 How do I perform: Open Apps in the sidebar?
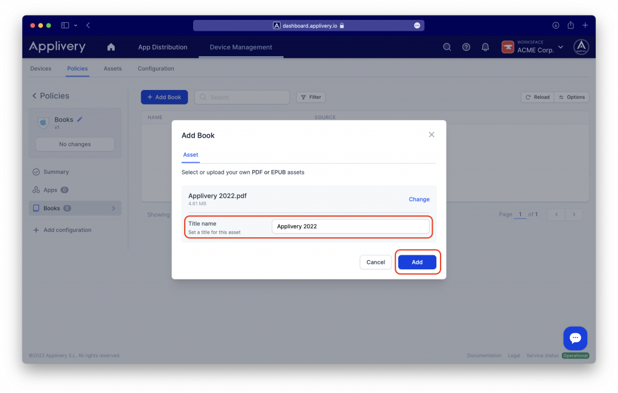point(51,190)
